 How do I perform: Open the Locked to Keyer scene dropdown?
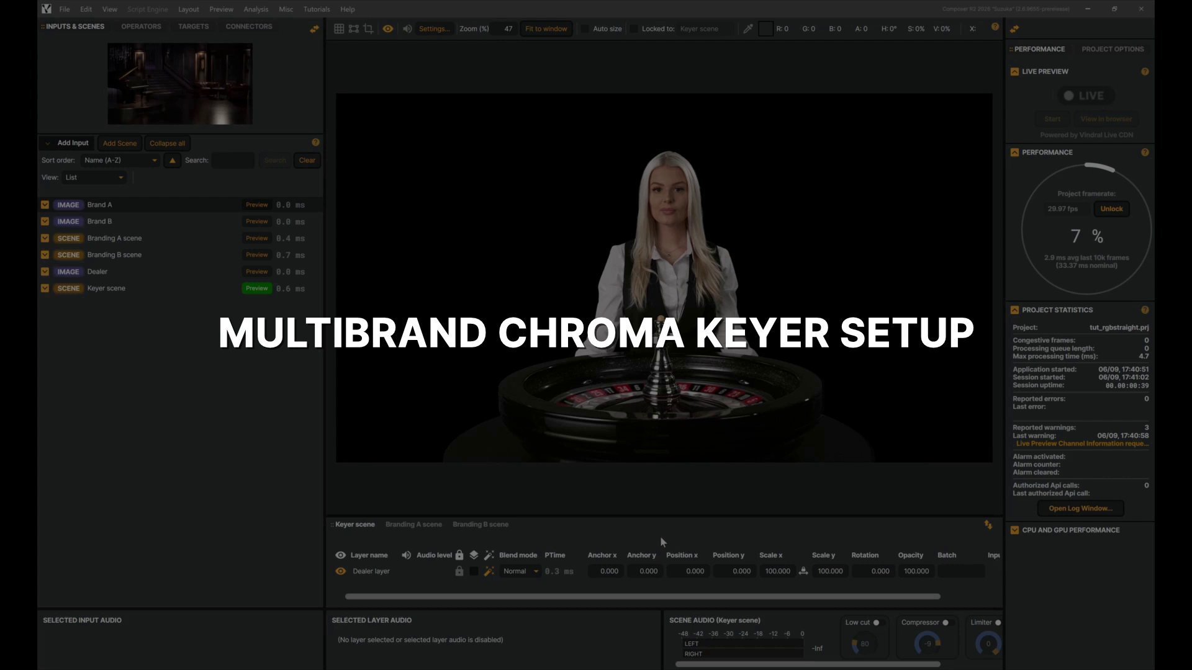[706, 29]
